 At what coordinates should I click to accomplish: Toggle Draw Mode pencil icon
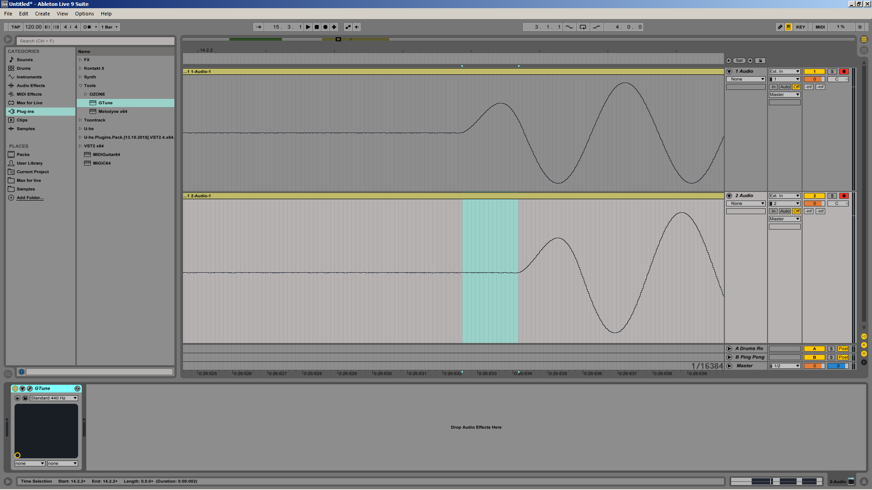point(780,27)
